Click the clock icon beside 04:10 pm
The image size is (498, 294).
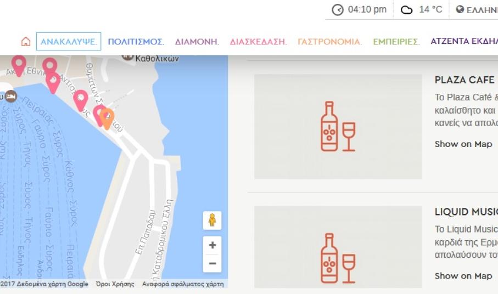tap(338, 10)
